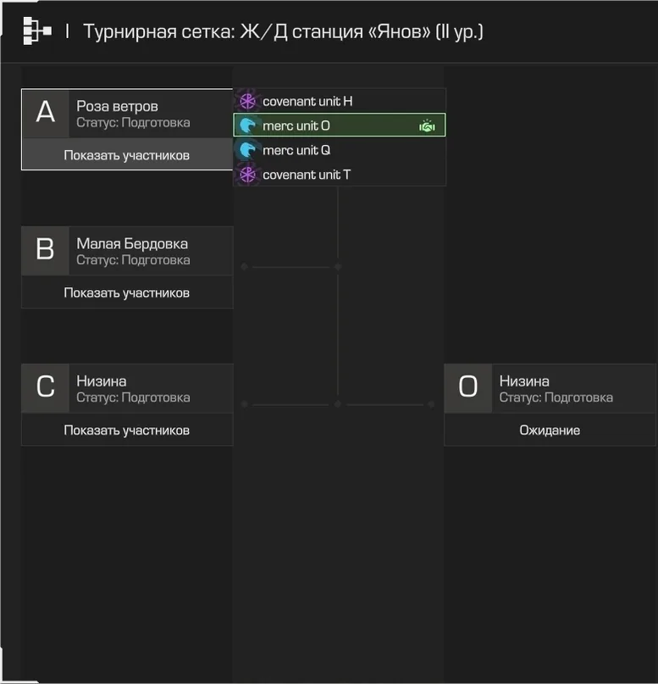Open group B Малая Бердовка card
Image resolution: width=658 pixels, height=684 pixels.
(127, 251)
